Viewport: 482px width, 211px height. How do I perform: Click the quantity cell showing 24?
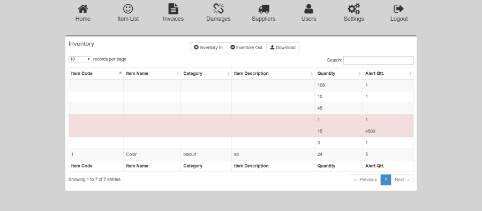(x=339, y=154)
